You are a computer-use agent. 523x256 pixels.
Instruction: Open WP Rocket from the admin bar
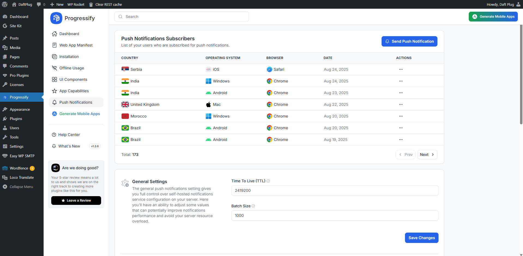(75, 4)
